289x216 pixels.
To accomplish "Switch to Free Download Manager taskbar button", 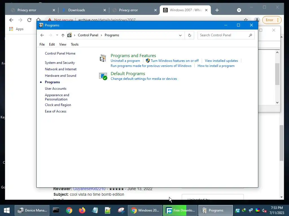I will (x=180, y=210).
